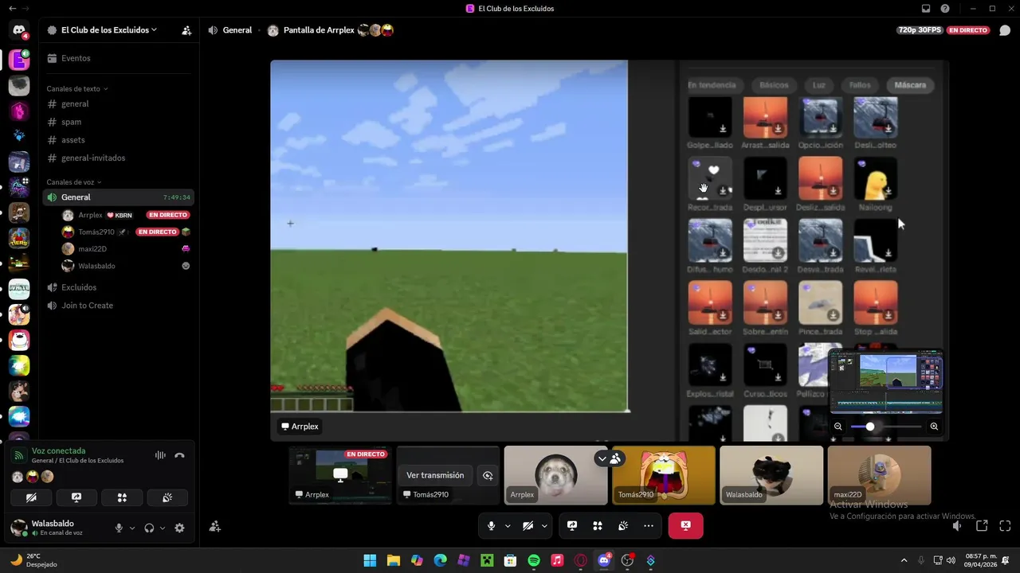1020x573 pixels.
Task: Show the voice channel chat
Action: click(1005, 30)
